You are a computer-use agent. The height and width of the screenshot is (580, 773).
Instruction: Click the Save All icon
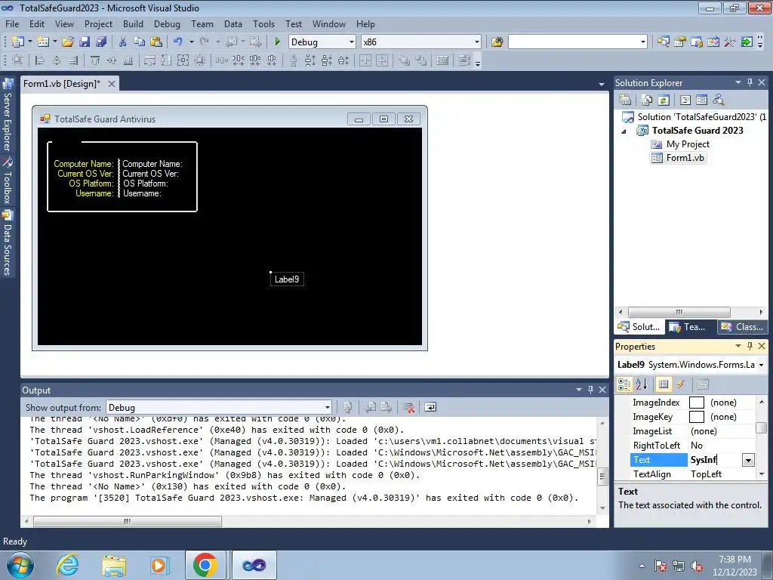coord(102,42)
